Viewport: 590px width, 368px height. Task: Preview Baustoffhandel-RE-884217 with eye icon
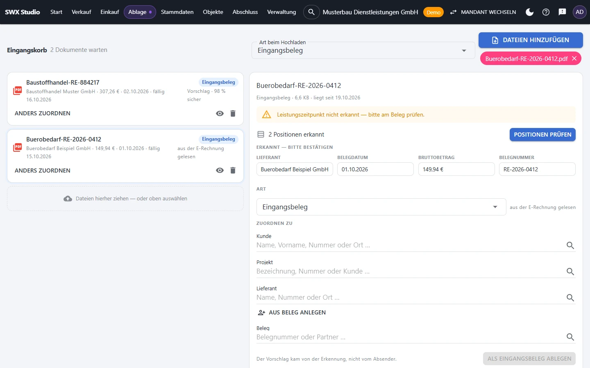coord(220,113)
